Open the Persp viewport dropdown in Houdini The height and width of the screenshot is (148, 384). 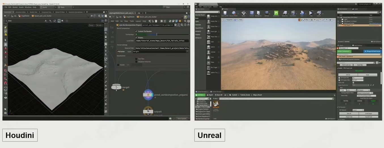click(x=91, y=25)
